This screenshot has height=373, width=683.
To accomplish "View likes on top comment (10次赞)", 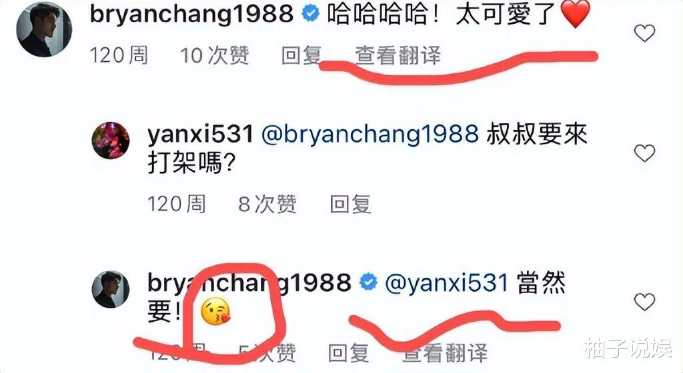I will tap(215, 56).
